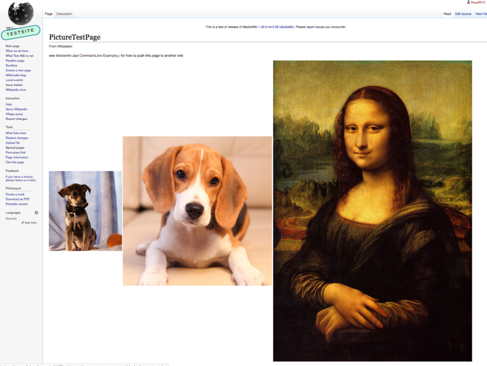The width and height of the screenshot is (487, 366).
Task: Open About Wikipedia link
Action: tap(16, 110)
